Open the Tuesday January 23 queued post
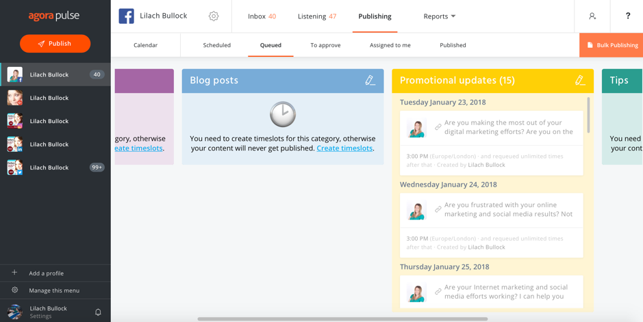The height and width of the screenshot is (322, 643). 491,143
